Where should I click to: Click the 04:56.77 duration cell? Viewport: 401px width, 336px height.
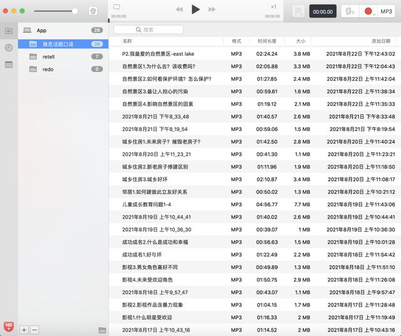click(267, 204)
